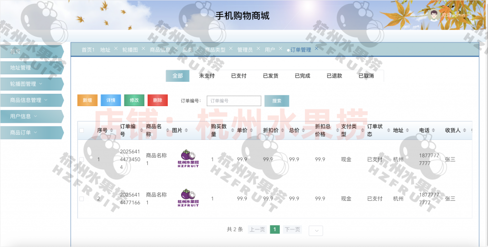The height and width of the screenshot is (247, 488).
Task: Check the box for order row 1
Action: coord(81,159)
